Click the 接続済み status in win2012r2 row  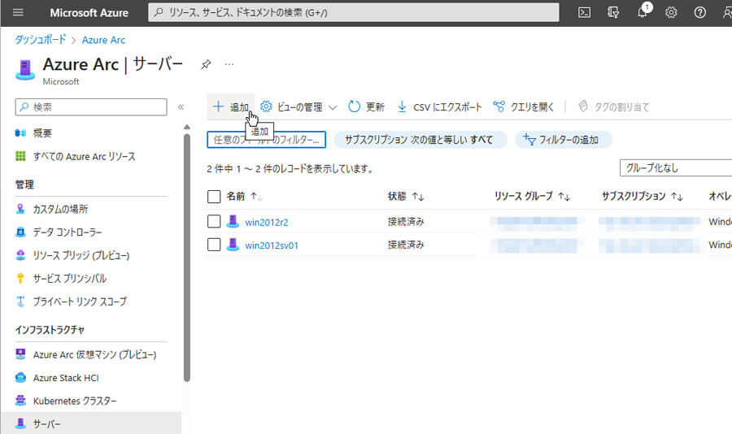pos(406,222)
